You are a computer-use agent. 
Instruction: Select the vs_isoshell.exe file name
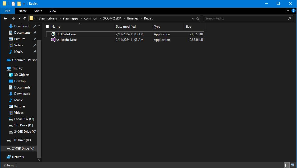(x=67, y=40)
